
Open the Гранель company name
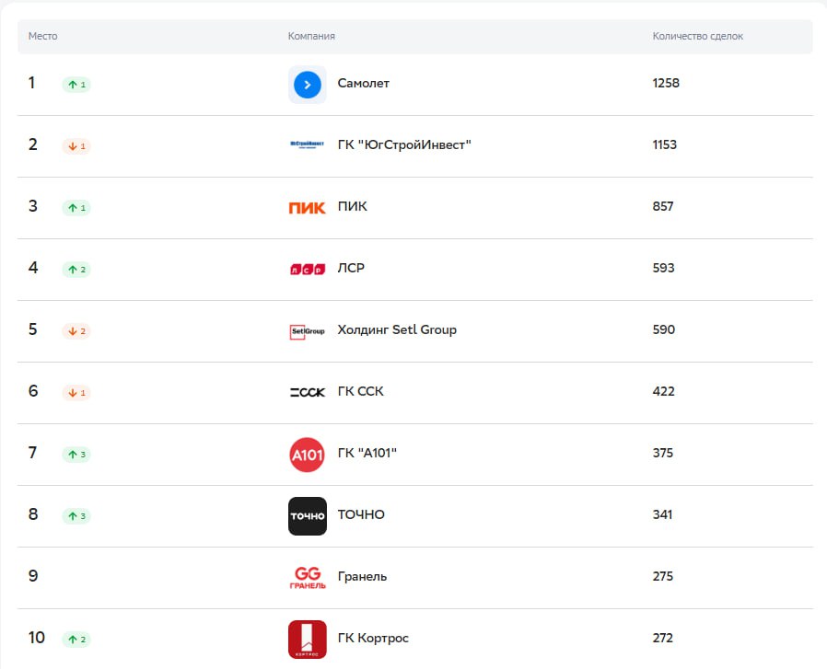pos(362,577)
